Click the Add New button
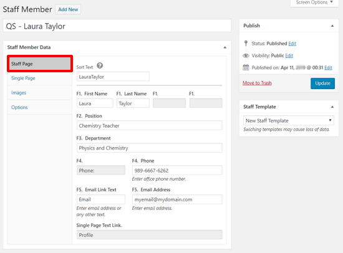Screen dimensions: 343x253 tap(68, 9)
